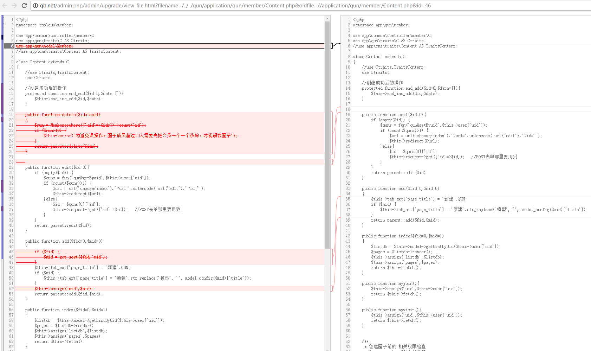Screen dimensions: 591x351
Task: Open the site information icon beside qb.net
Action: [x=35, y=6]
